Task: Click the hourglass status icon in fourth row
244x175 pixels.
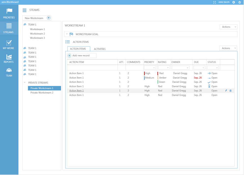Action: [209, 86]
